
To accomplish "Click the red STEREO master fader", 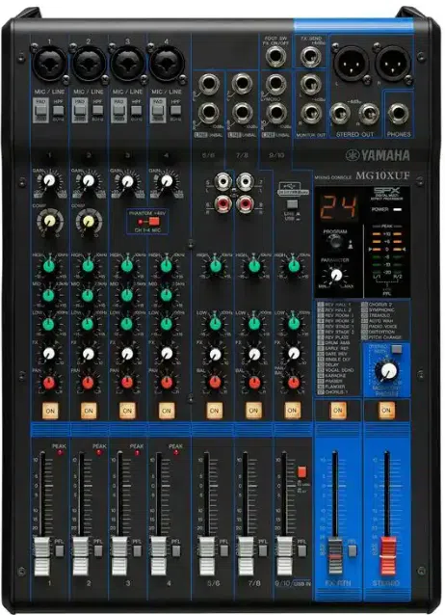I will point(388,556).
